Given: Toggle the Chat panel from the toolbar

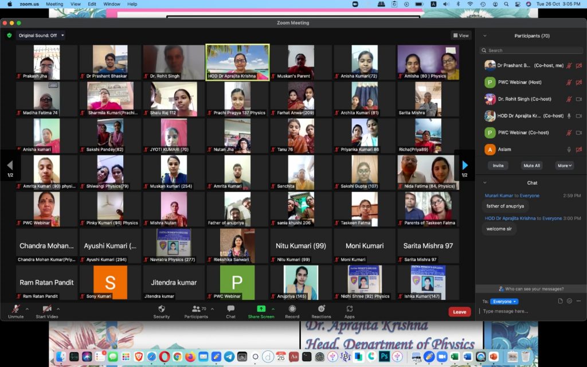Looking at the screenshot, I should tap(230, 309).
